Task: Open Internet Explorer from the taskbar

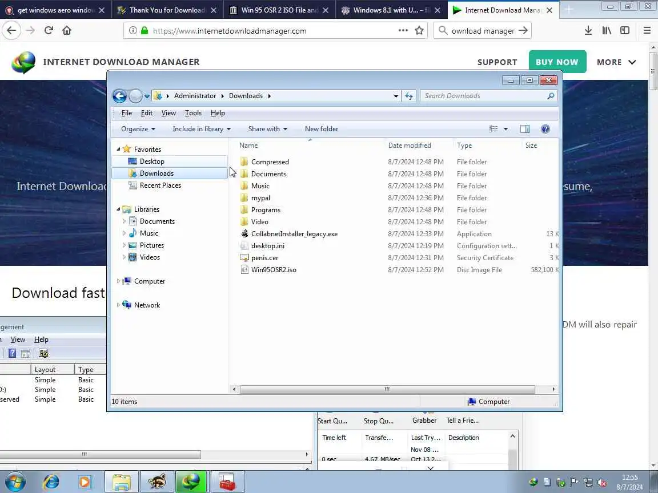Action: coord(51,482)
